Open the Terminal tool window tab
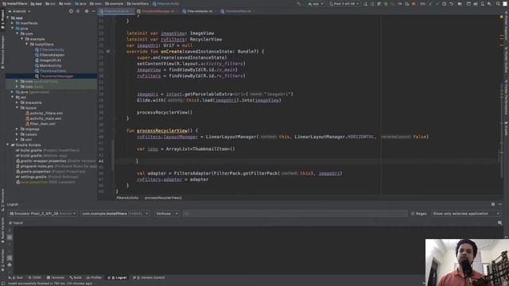Screen dimensions: 509x286 click(x=56, y=278)
